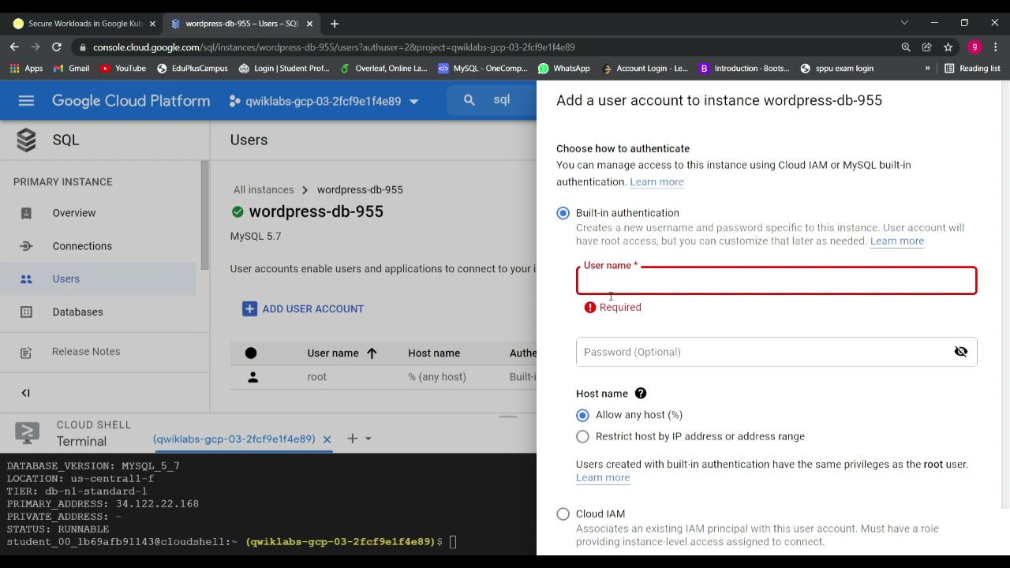The image size is (1010, 568).
Task: Click the search magnifier icon in console
Action: (469, 100)
